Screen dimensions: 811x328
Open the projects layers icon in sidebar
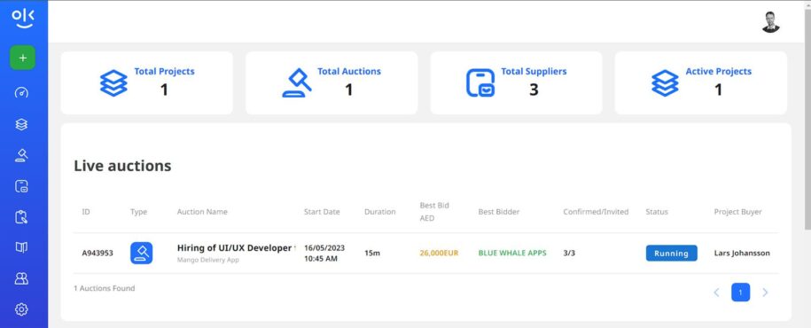click(x=21, y=124)
